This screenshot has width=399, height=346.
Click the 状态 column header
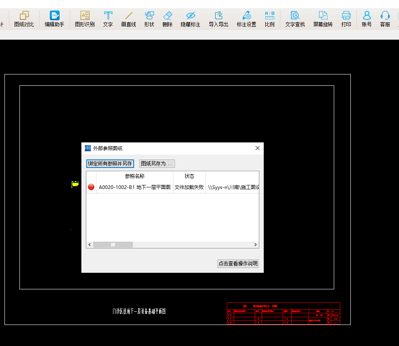(189, 176)
